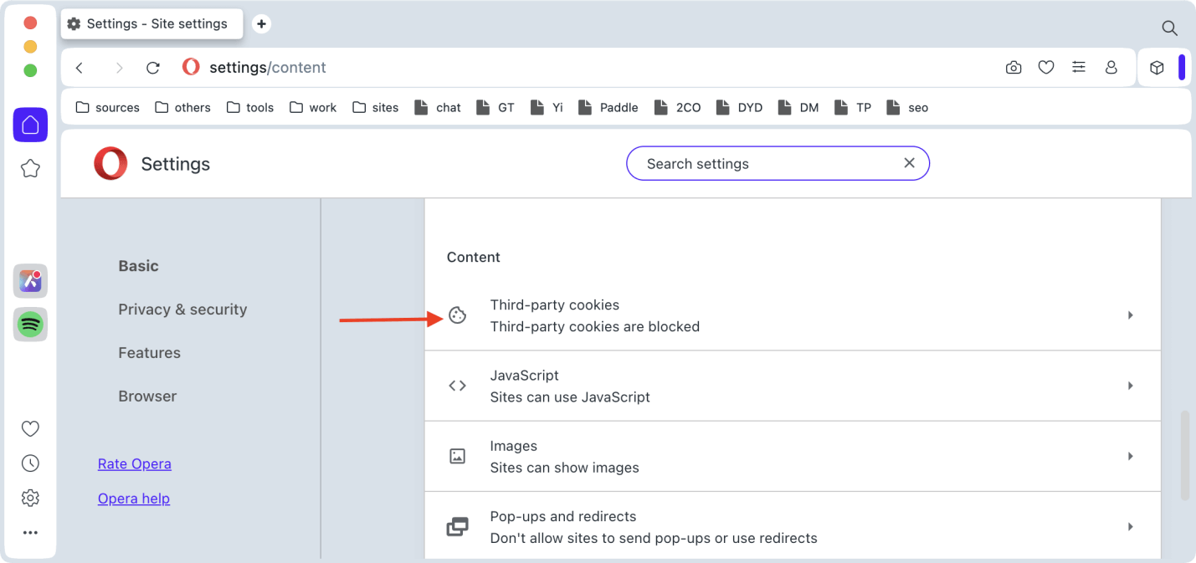Reload the page with refresh icon
This screenshot has width=1196, height=563.
[x=153, y=68]
